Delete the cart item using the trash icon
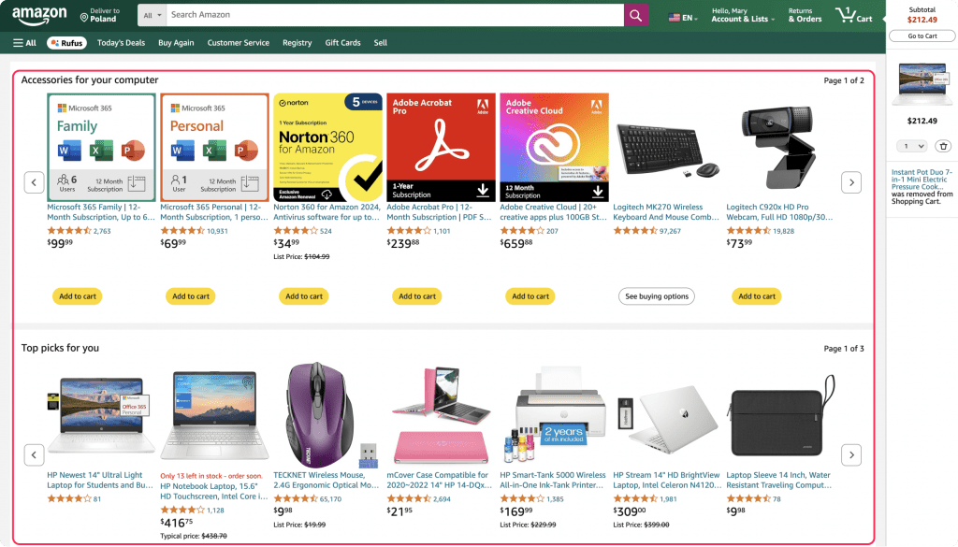Screen dimensions: 958x547 [x=943, y=146]
